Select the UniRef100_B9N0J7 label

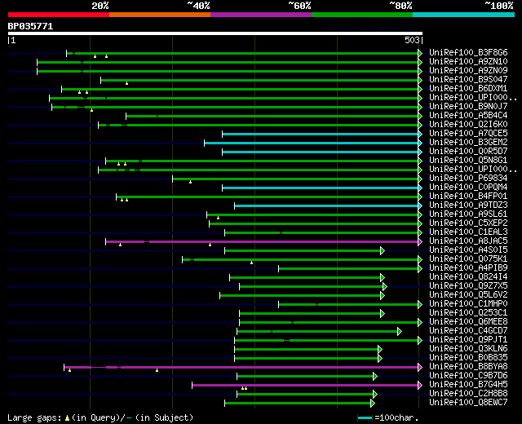468,107
